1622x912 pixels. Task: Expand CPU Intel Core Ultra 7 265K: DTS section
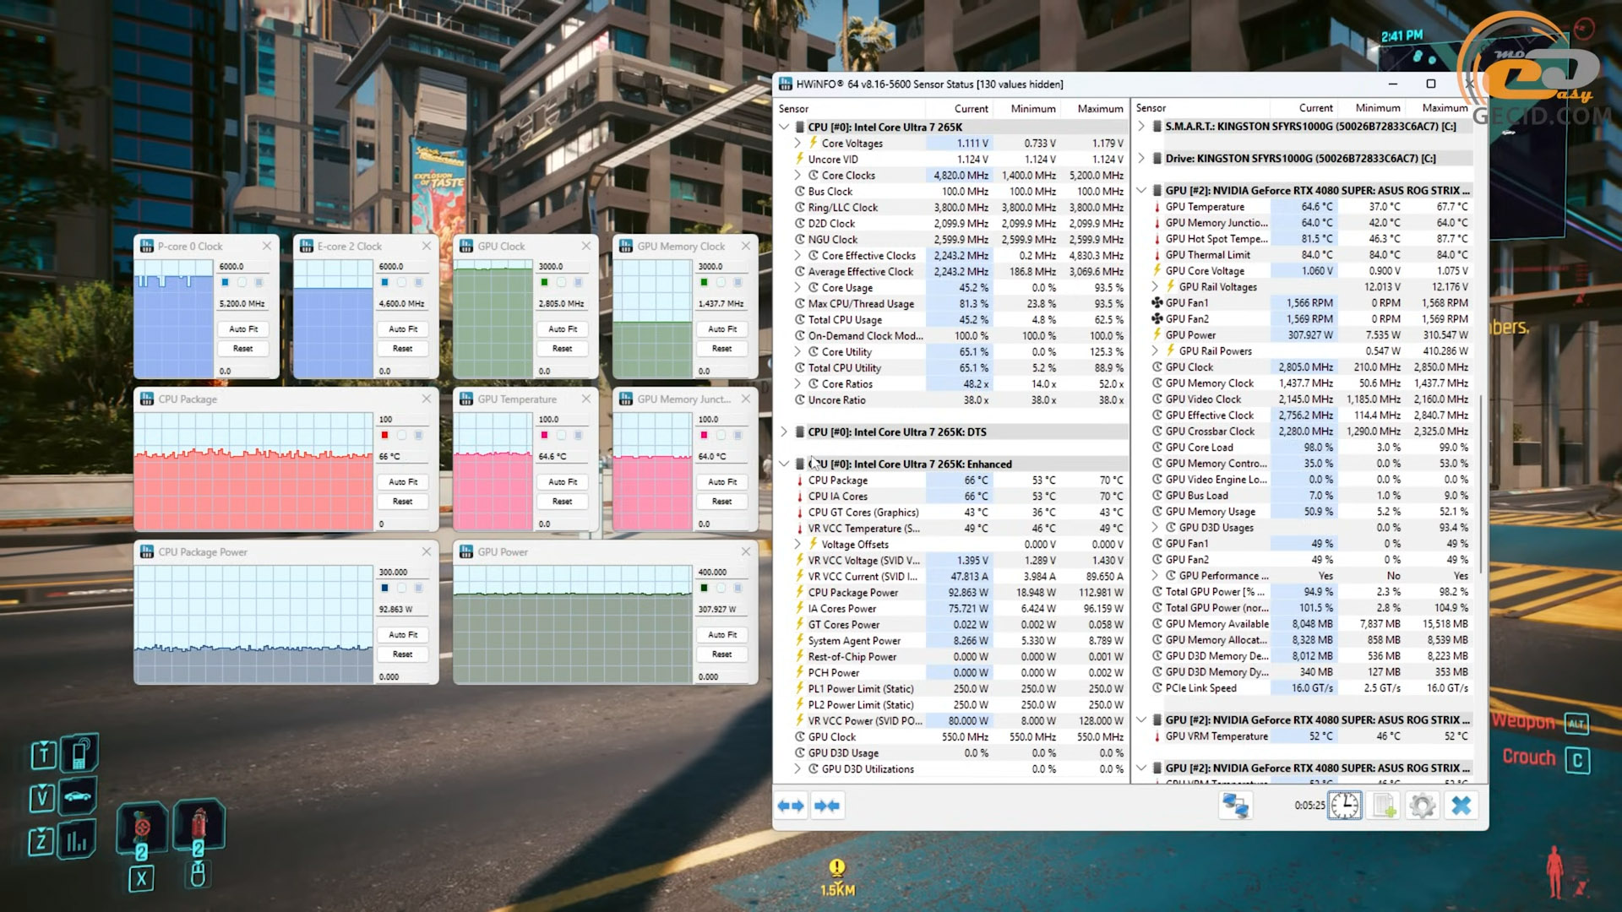pyautogui.click(x=784, y=432)
